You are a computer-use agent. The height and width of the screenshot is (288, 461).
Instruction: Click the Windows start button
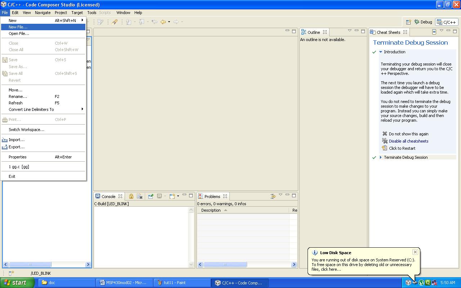point(17,283)
